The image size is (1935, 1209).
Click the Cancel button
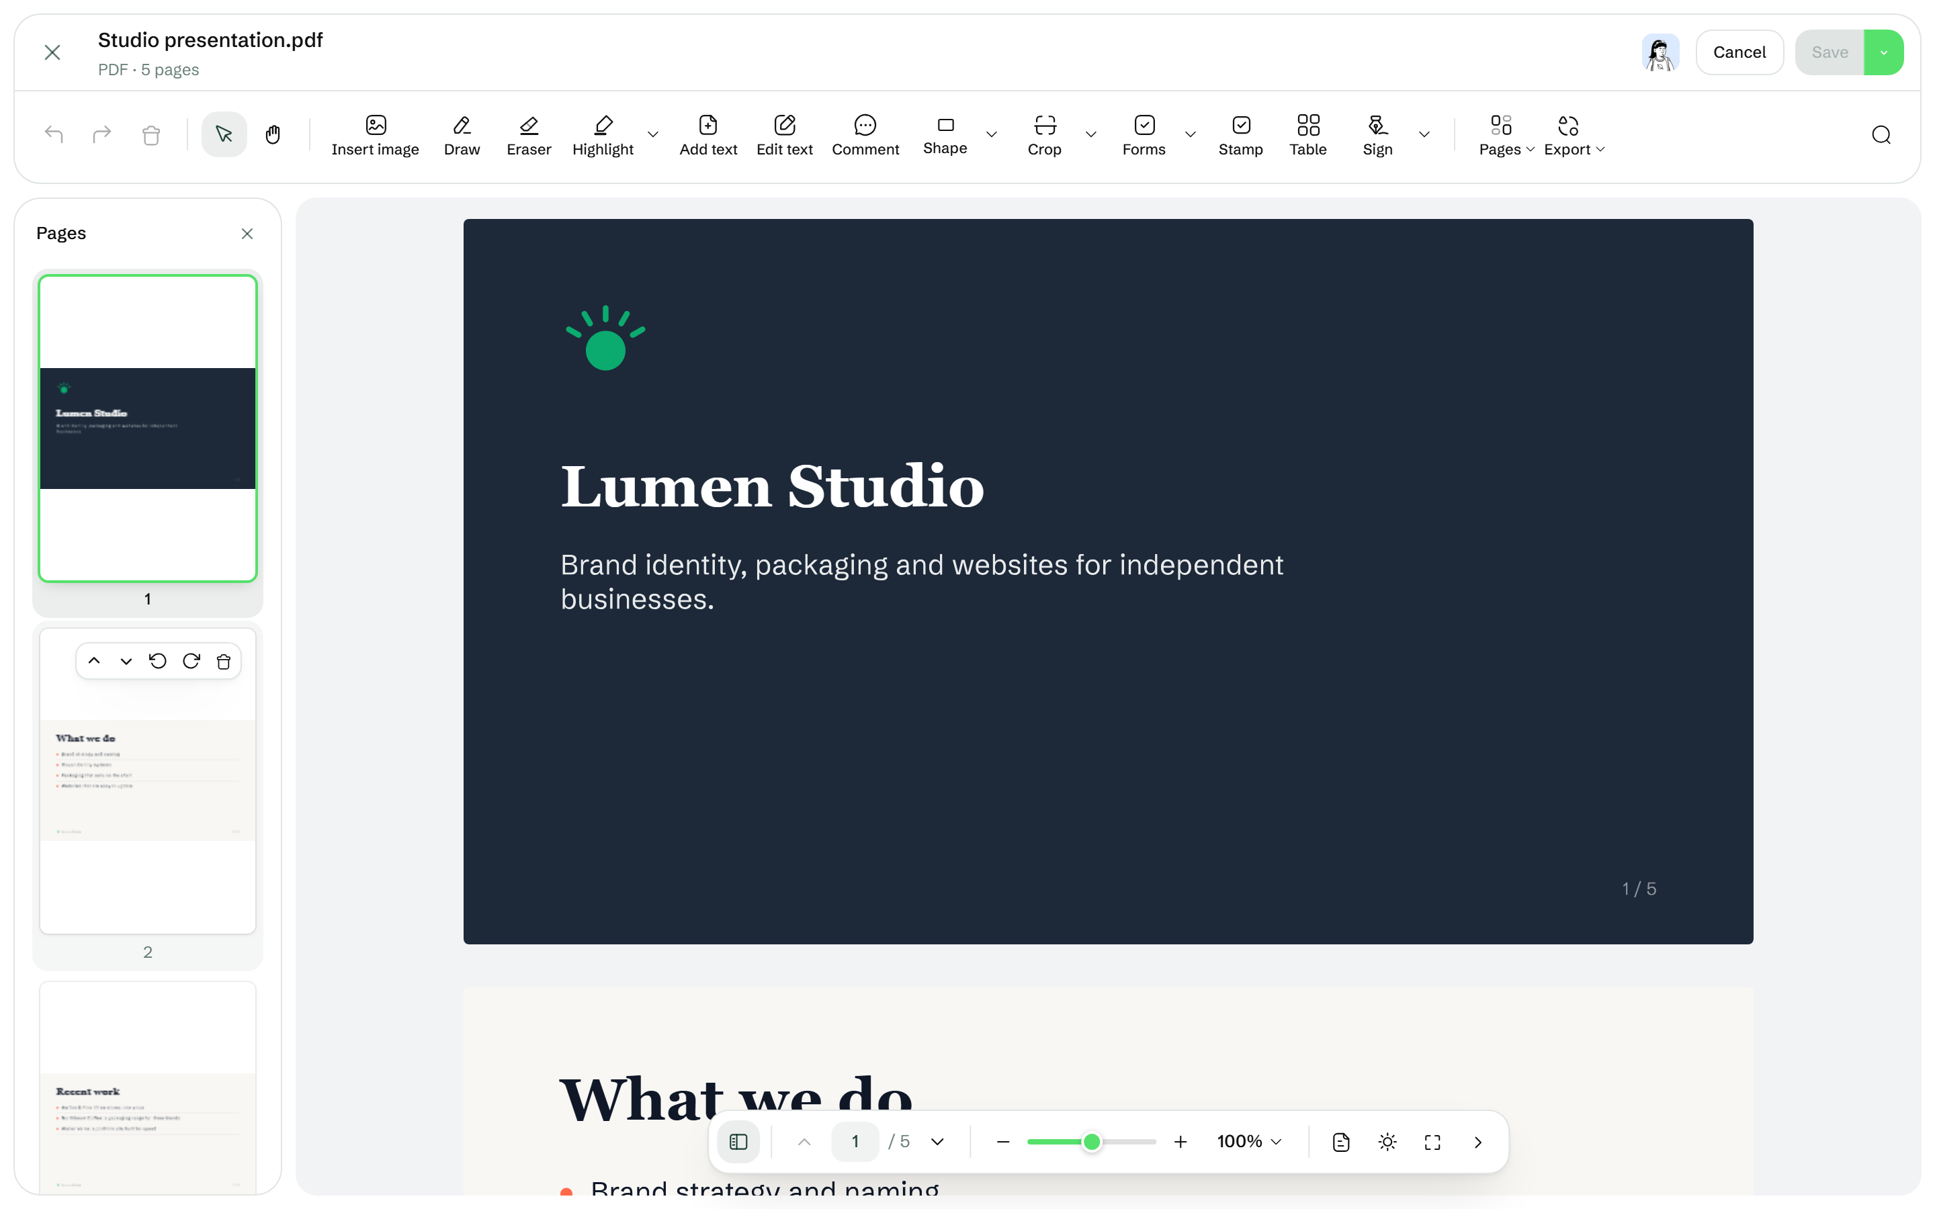(x=1739, y=52)
